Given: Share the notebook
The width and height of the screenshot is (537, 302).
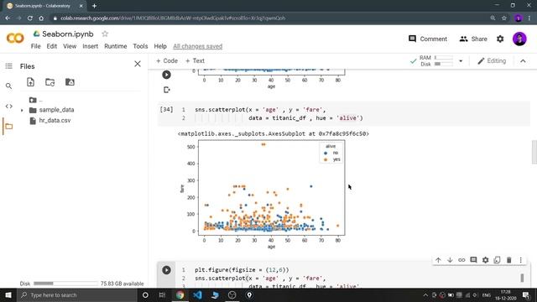Looking at the screenshot, I should [x=473, y=39].
